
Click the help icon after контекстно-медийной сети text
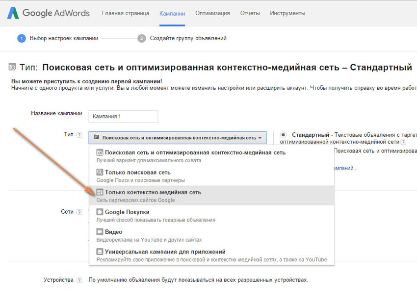403,142
